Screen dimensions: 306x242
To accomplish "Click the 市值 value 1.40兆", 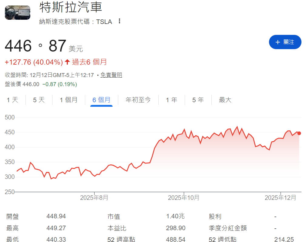I will (x=175, y=217).
